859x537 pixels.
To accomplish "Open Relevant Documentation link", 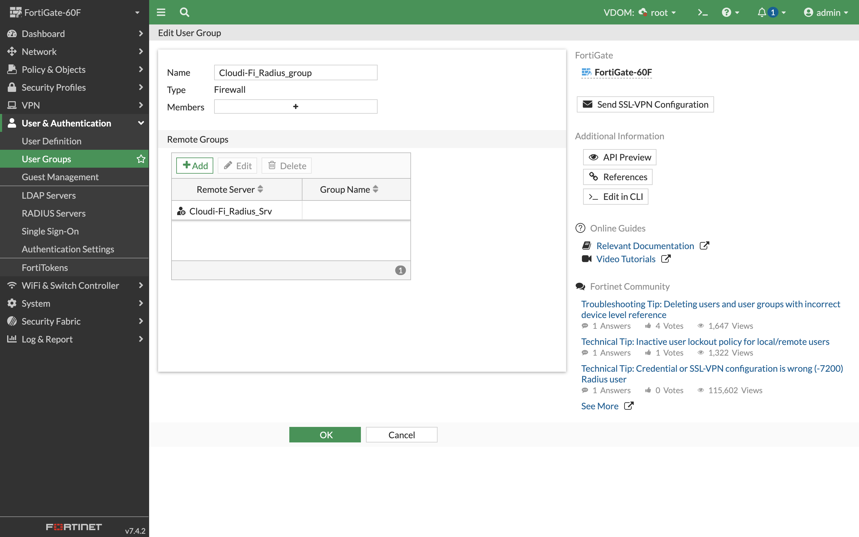I will click(645, 246).
